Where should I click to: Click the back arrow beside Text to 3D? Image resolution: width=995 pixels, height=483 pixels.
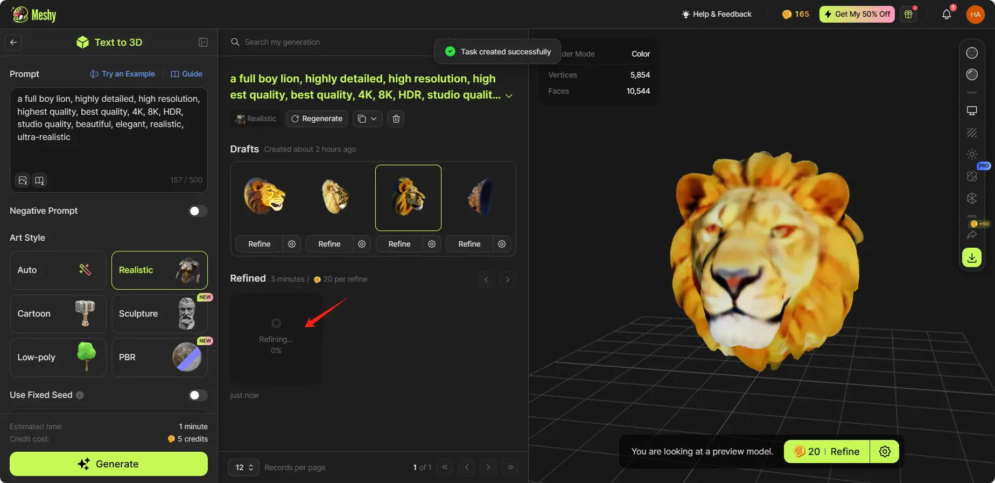point(13,43)
